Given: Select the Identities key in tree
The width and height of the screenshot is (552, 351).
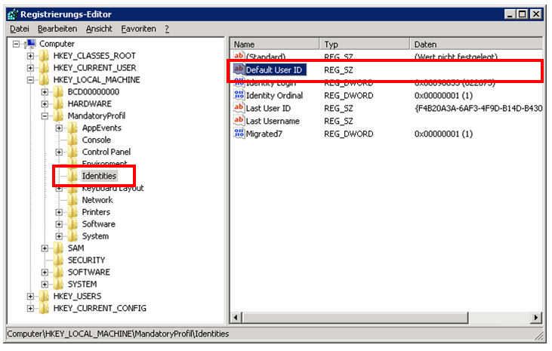Looking at the screenshot, I should point(99,176).
